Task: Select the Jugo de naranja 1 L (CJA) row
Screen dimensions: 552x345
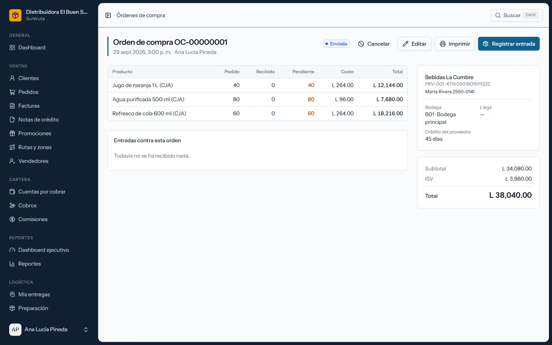Action: coord(258,85)
